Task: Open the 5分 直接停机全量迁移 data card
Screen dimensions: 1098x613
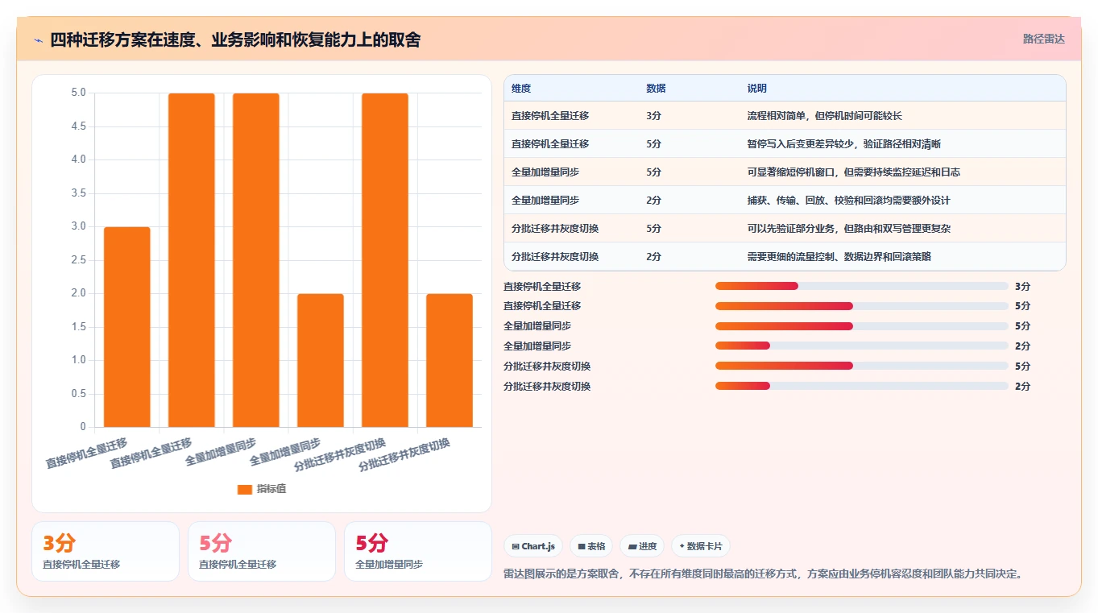Action: tap(262, 551)
